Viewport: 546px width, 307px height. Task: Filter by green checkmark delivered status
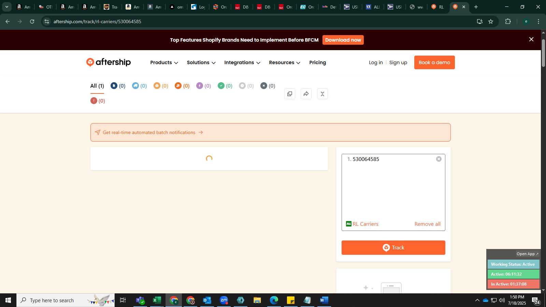pyautogui.click(x=225, y=86)
